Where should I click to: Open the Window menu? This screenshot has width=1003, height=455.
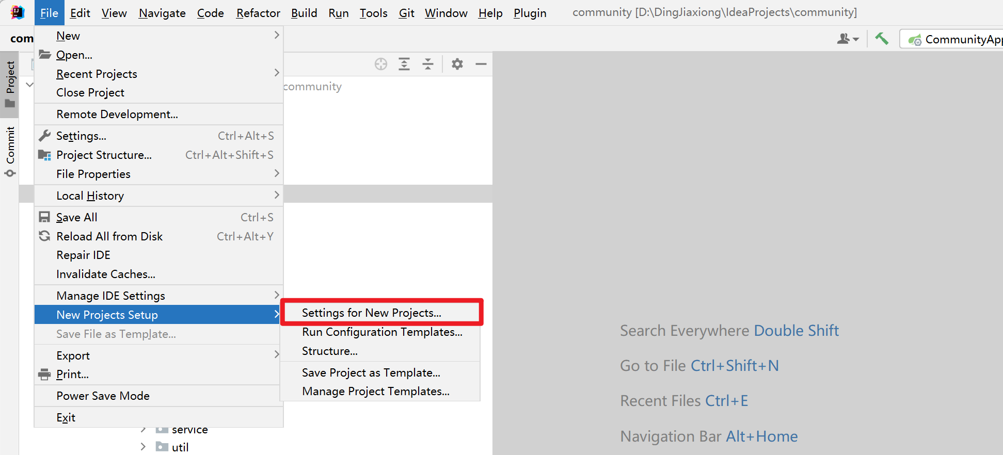coord(446,13)
